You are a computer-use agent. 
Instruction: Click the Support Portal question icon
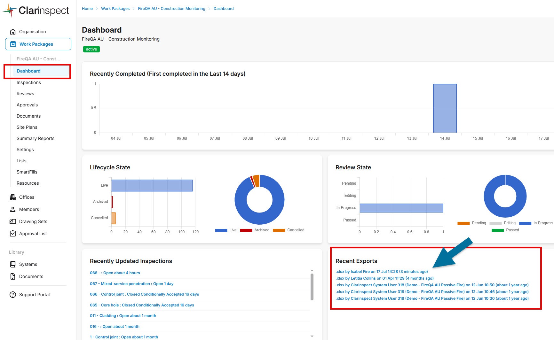13,295
